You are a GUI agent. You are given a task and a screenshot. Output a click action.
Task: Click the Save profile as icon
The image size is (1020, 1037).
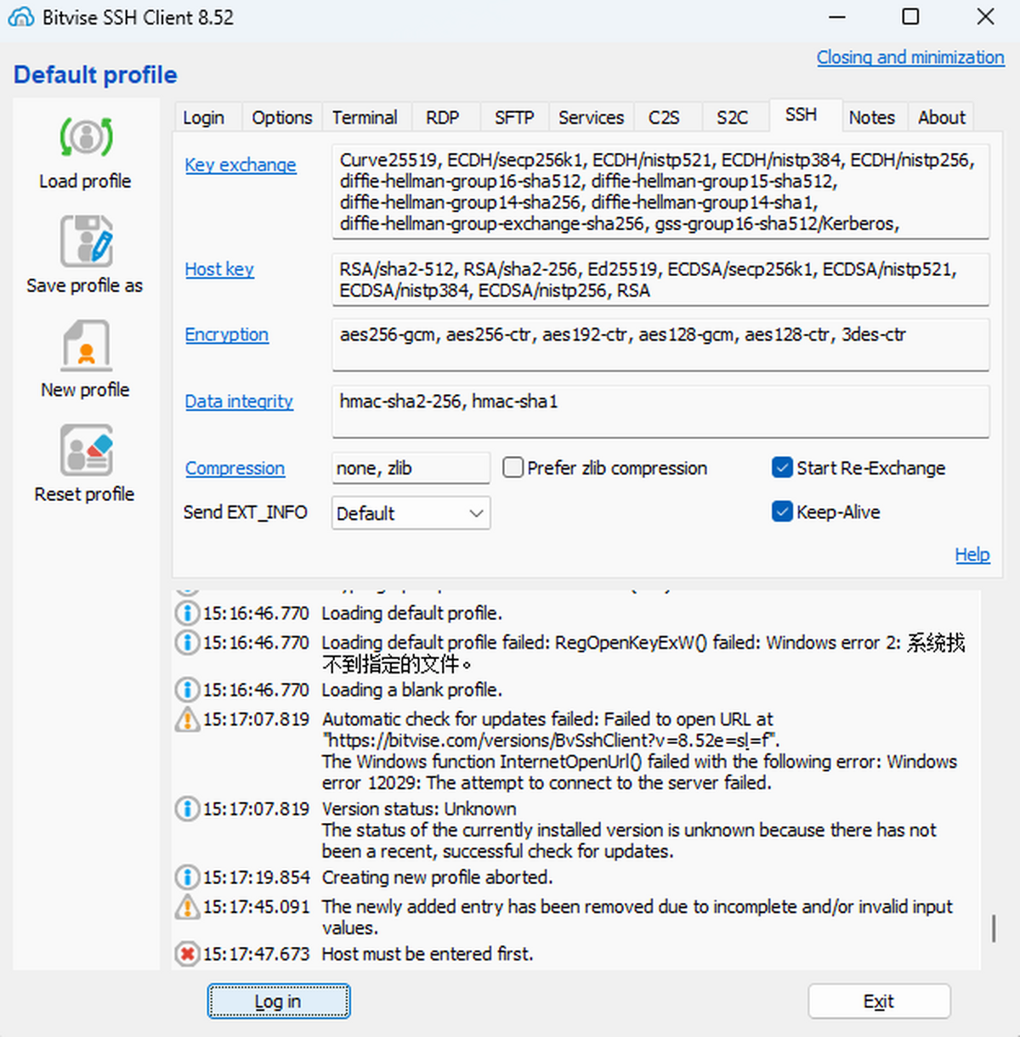pyautogui.click(x=86, y=241)
